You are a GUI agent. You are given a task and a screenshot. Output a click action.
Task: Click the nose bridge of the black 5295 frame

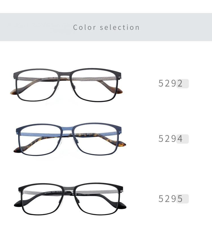click(x=69, y=189)
